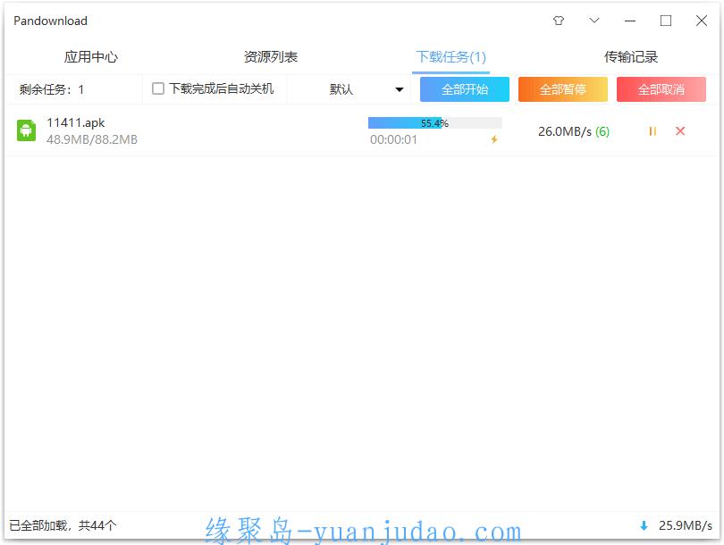Click the 剩余任务: 1 label

(51, 89)
